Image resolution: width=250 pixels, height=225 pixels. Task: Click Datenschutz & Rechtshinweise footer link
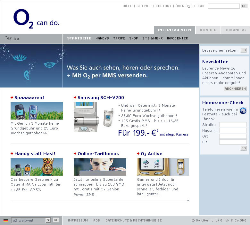click(134, 221)
